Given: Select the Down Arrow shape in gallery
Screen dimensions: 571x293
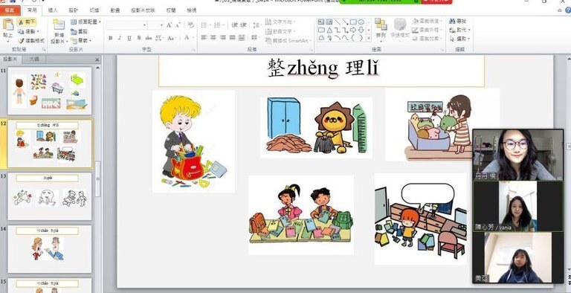Looking at the screenshot, I should click(x=361, y=30).
